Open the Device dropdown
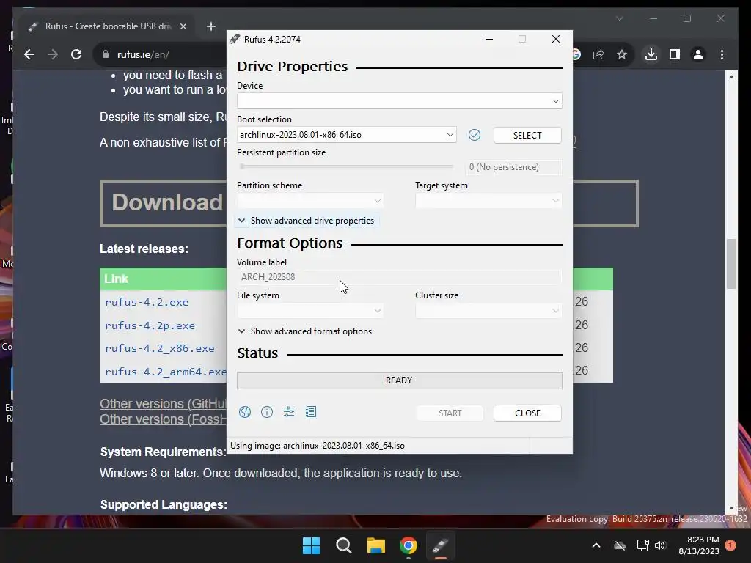 tap(400, 101)
